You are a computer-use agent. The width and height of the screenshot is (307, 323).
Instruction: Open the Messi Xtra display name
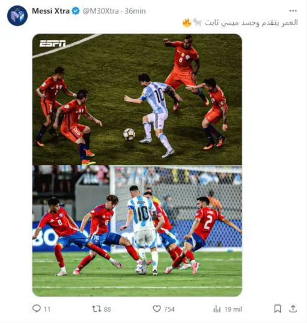50,11
